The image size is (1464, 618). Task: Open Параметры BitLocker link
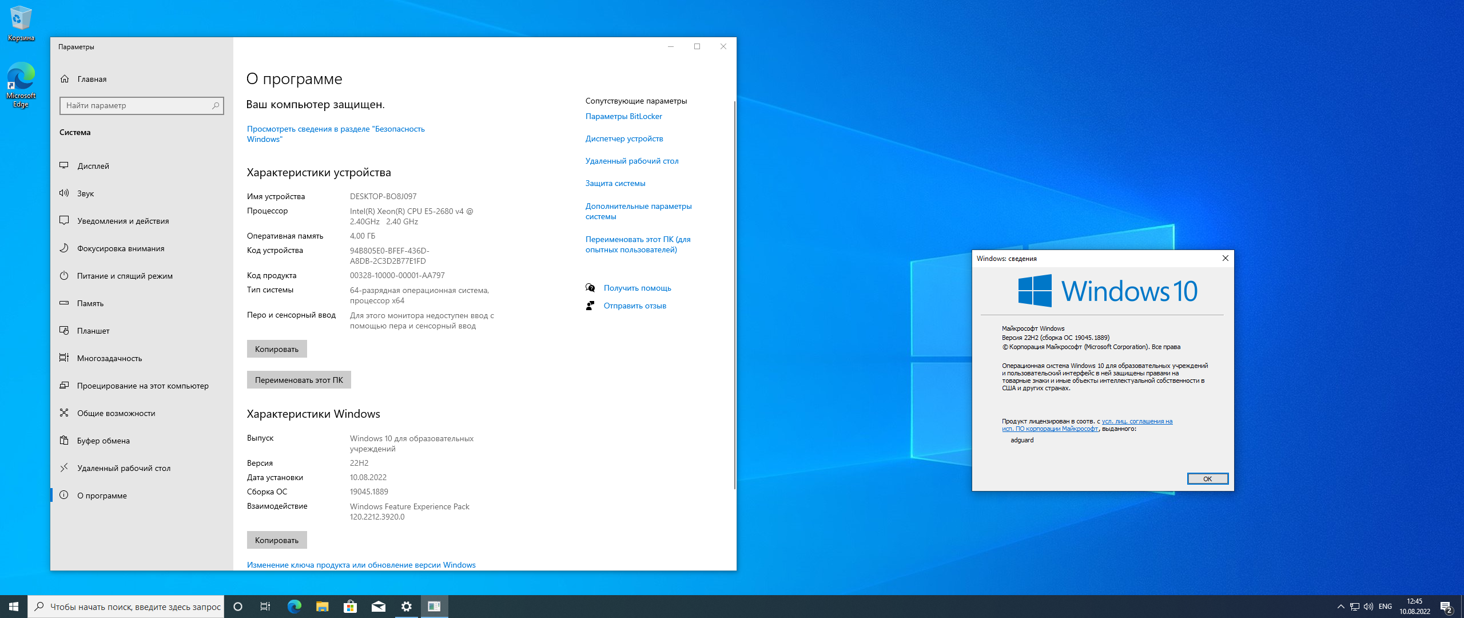[623, 116]
